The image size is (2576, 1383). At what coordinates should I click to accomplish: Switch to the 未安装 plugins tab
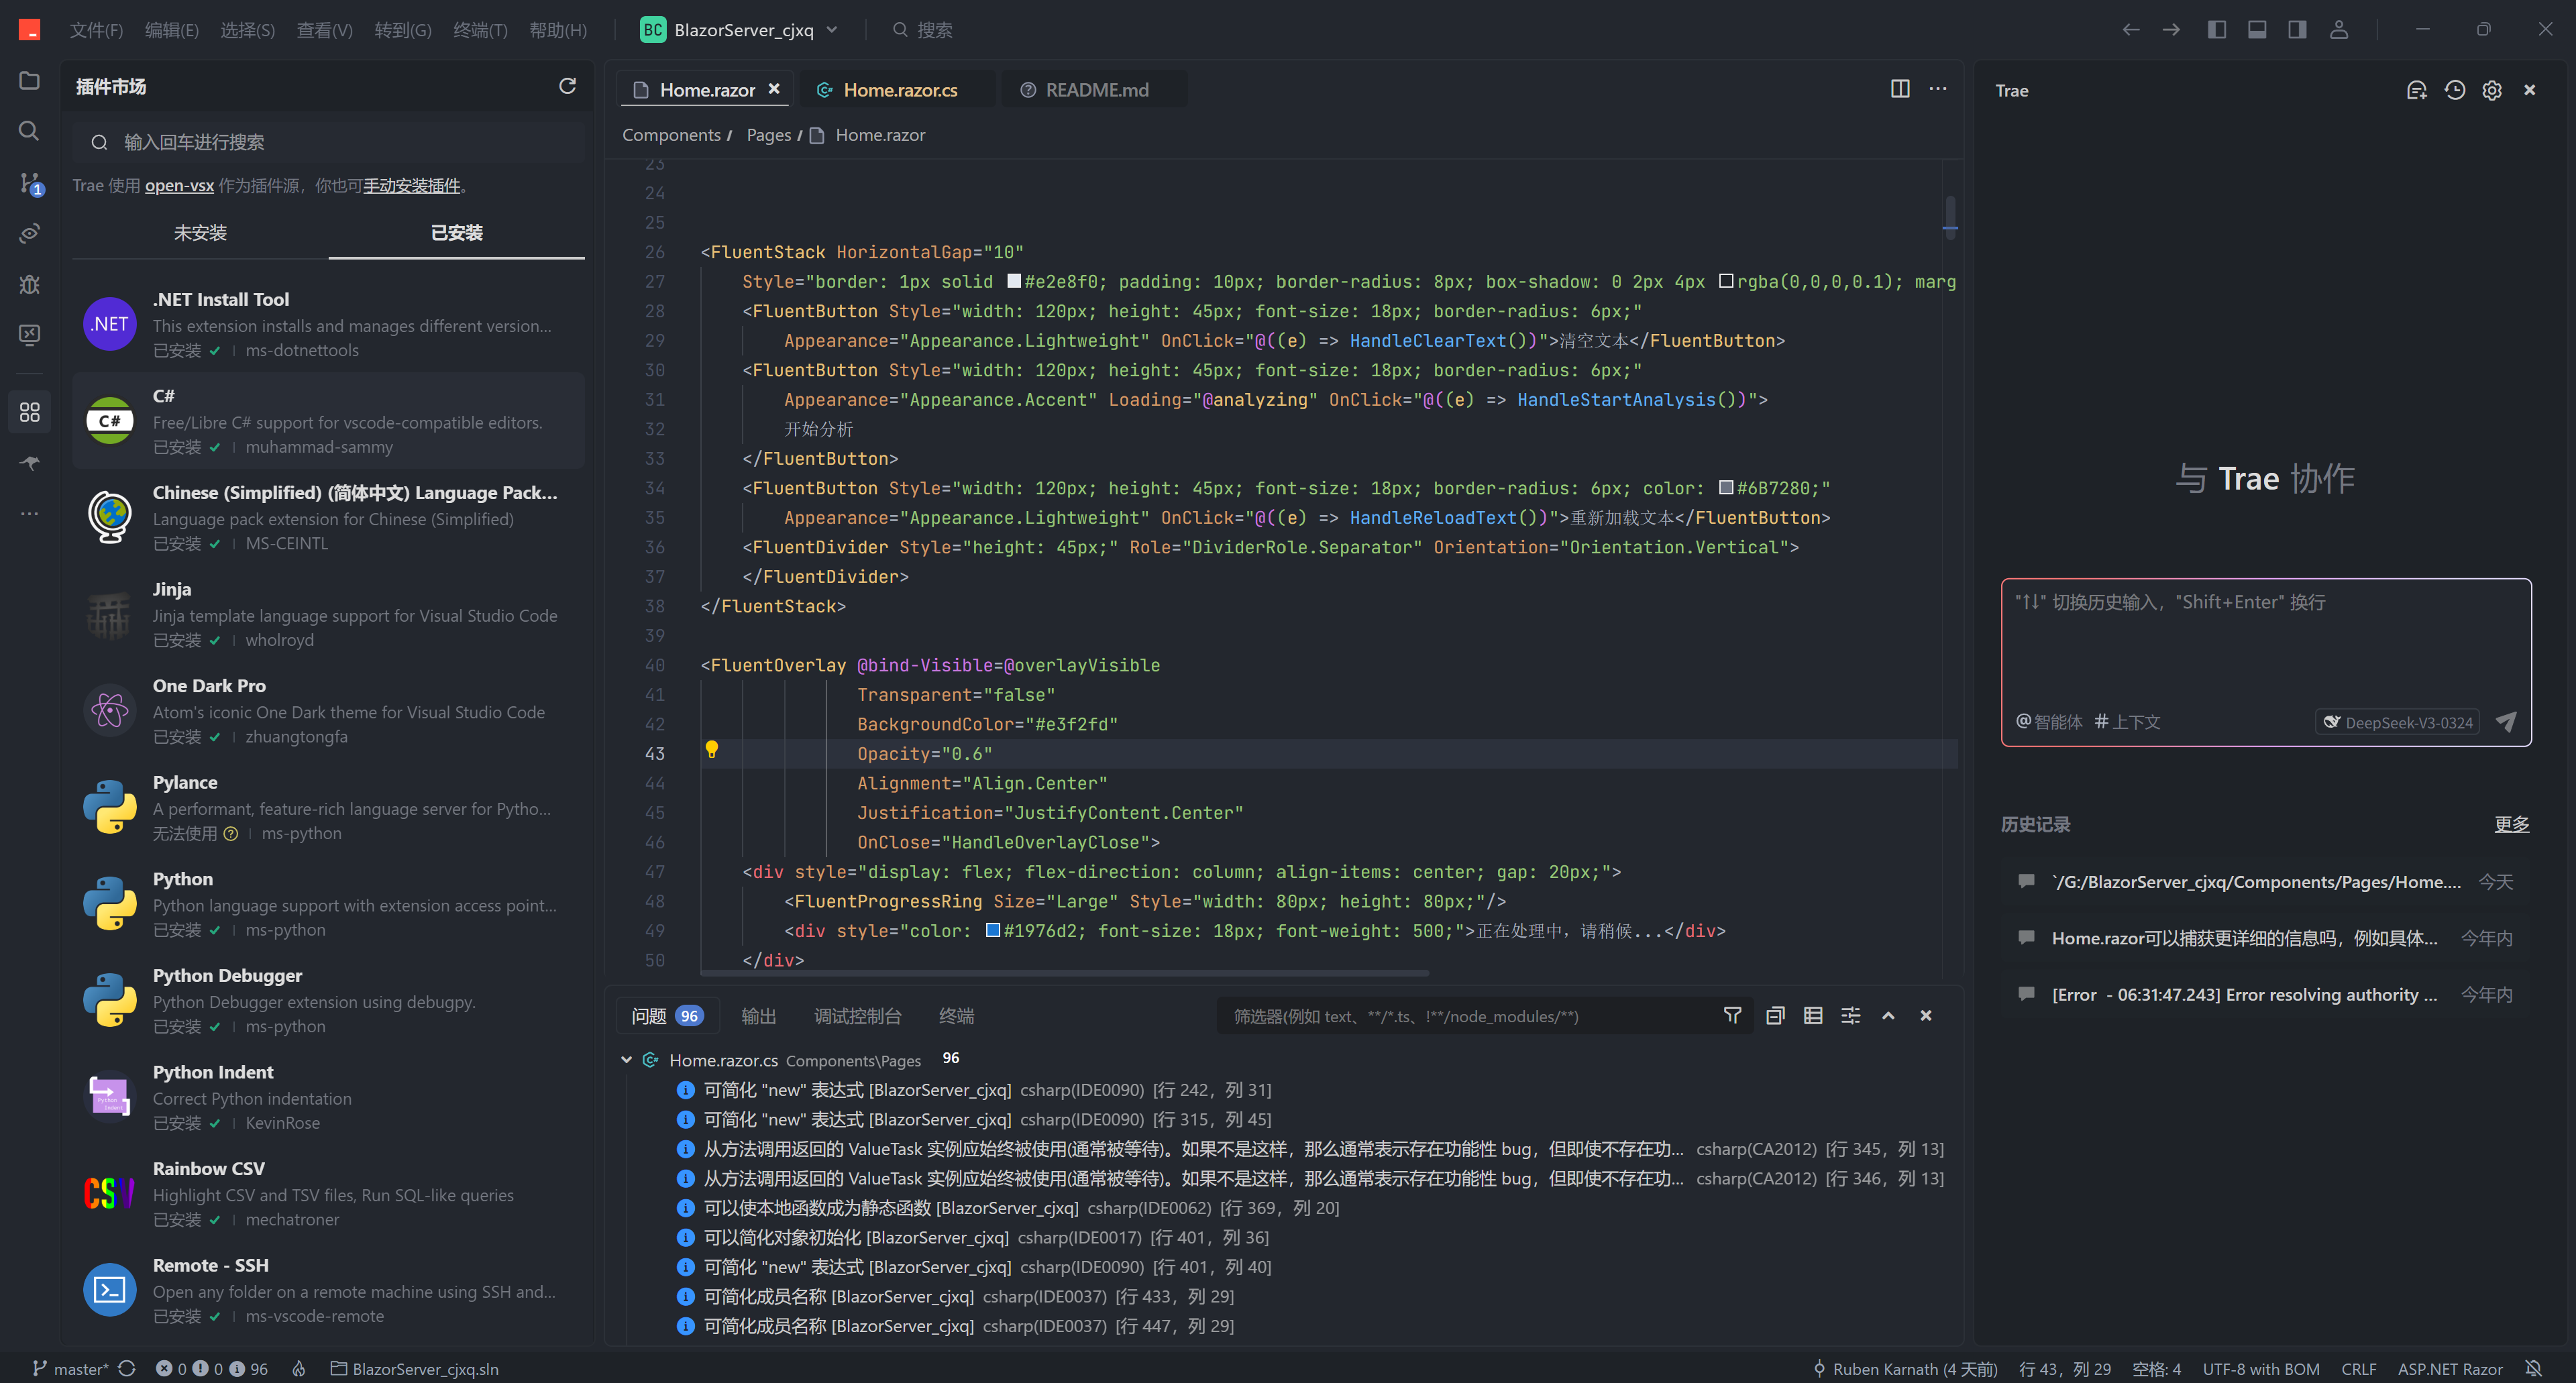coord(200,232)
